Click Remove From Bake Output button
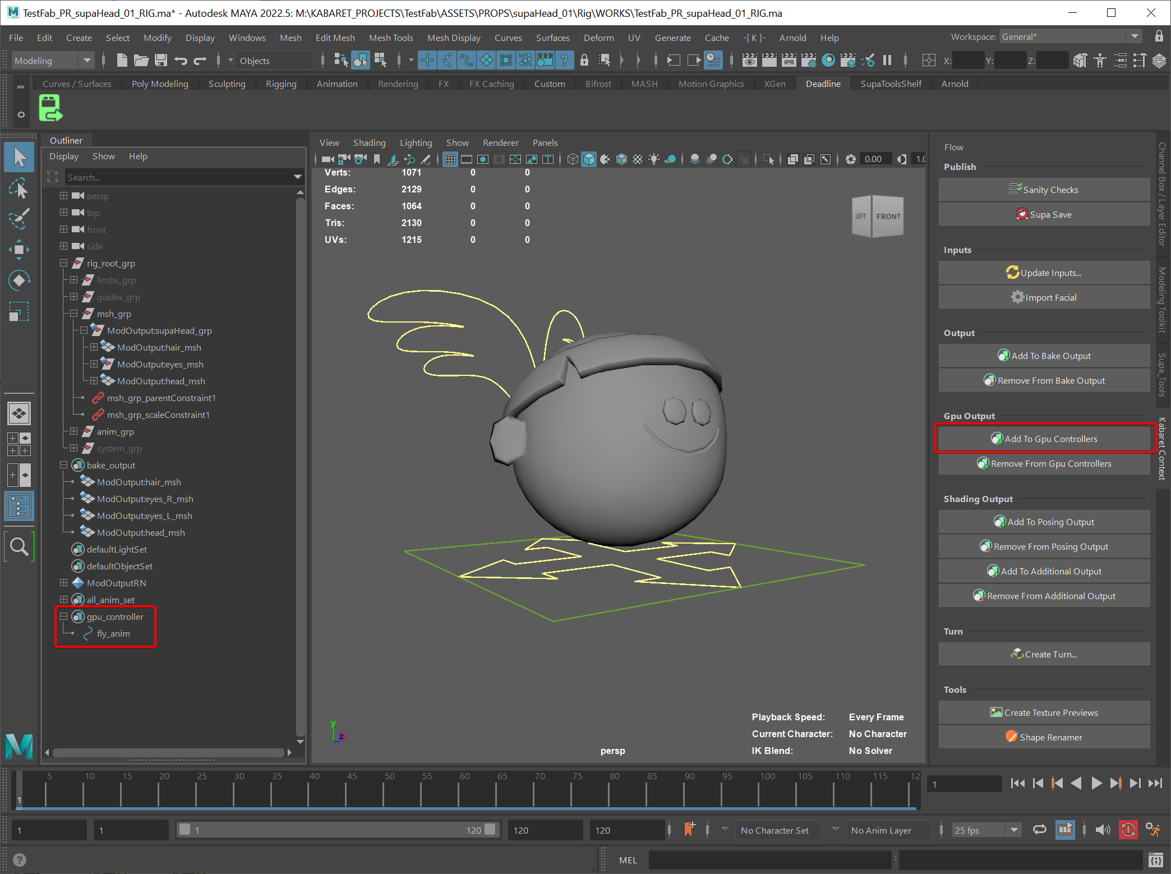Viewport: 1171px width, 874px height. point(1044,380)
